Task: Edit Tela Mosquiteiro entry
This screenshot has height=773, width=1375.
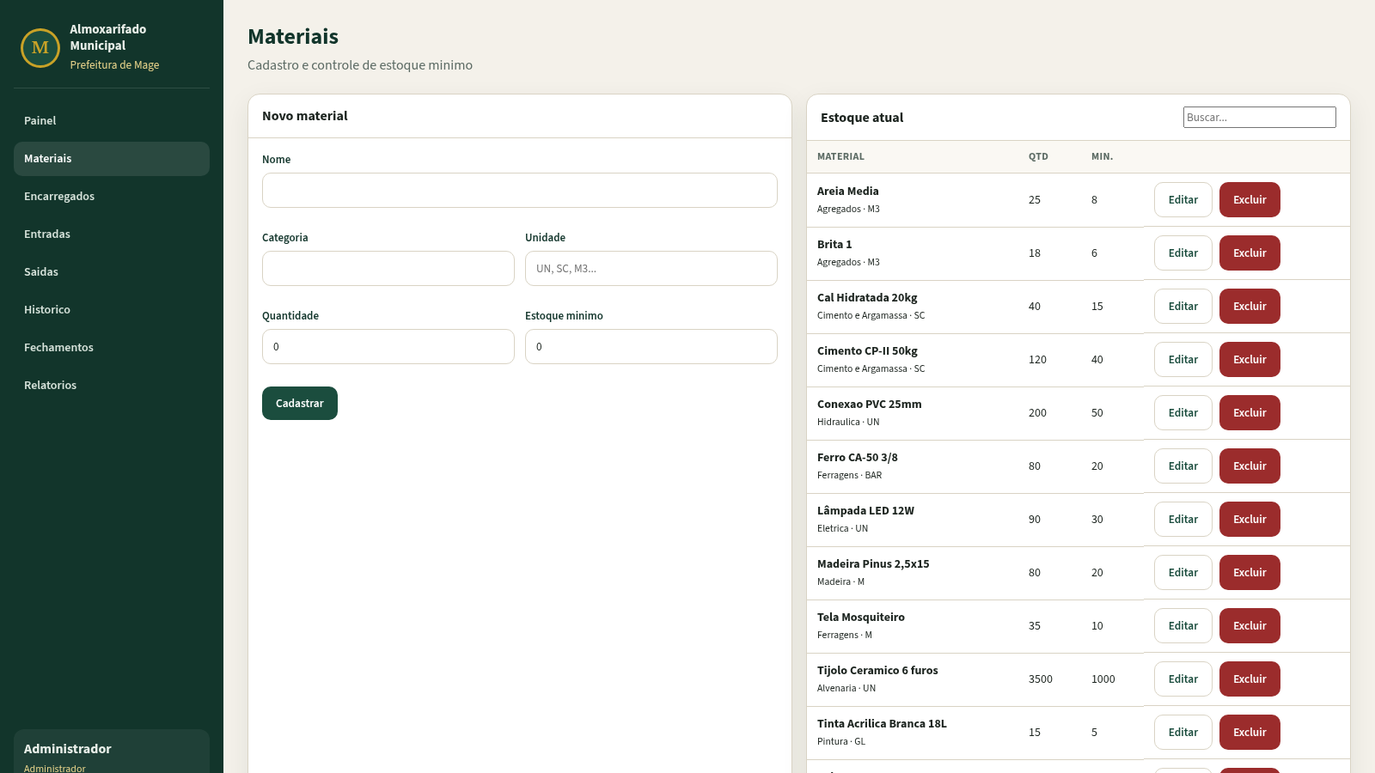Action: point(1183,626)
